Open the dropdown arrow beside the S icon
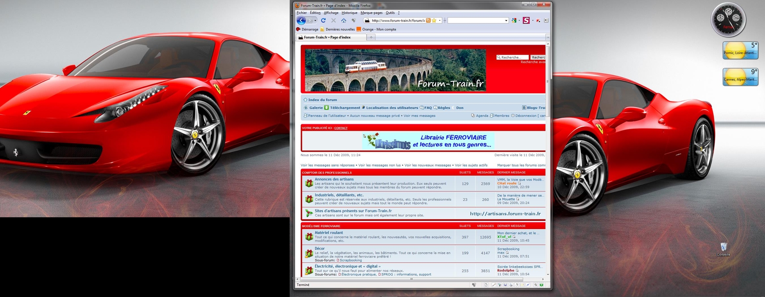Viewport: 765px width, 297px height. pyautogui.click(x=533, y=21)
